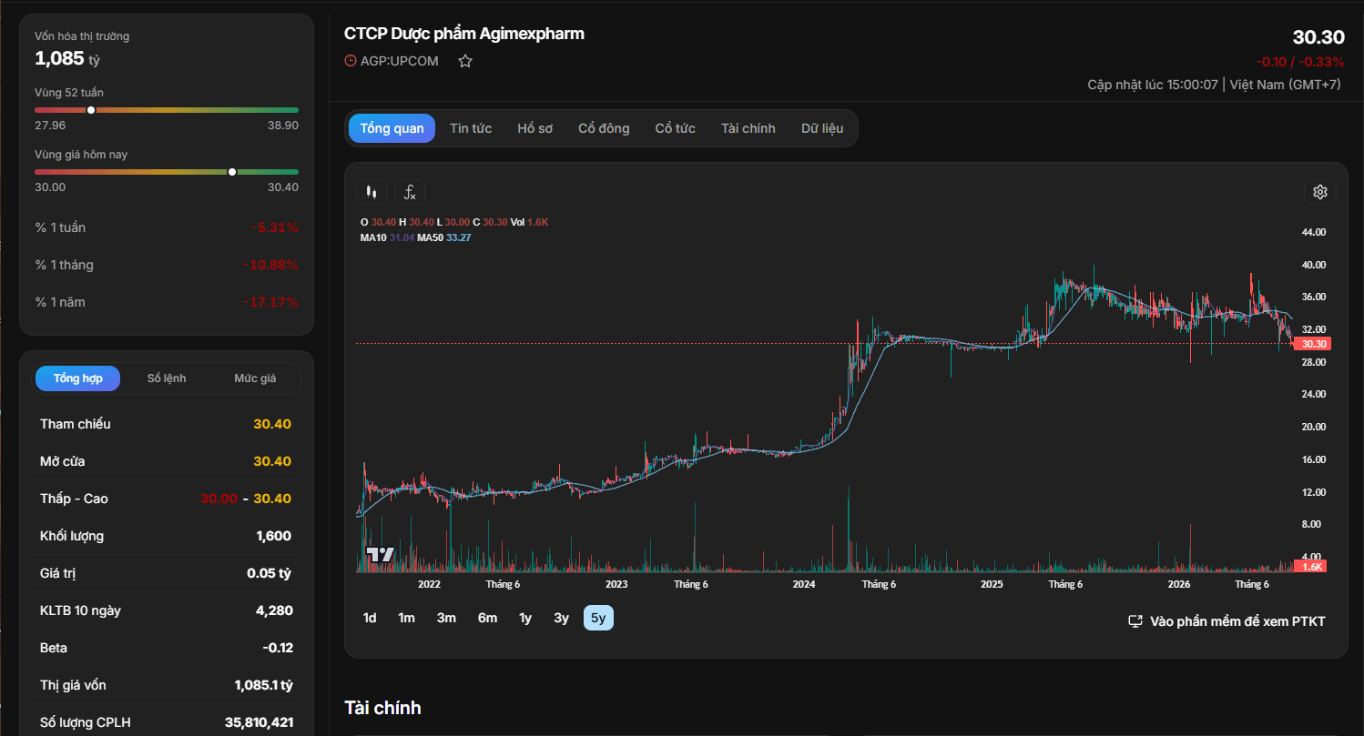Click the monitor icon for PTKT software
Screen dimensions: 1364x736
coord(1135,621)
